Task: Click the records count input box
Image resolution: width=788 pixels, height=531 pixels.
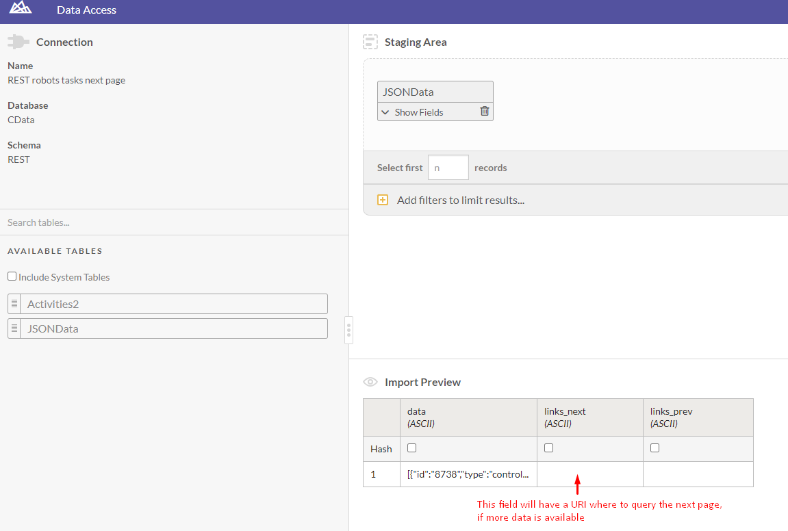Action: coord(448,167)
